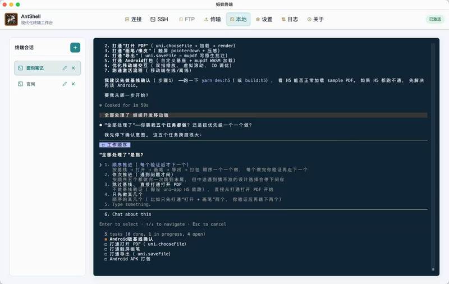The width and height of the screenshot is (449, 284).
Task: Open the 日志 logs tab
Action: (x=290, y=19)
